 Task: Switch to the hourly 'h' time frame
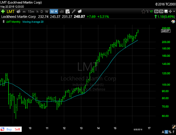[x=37, y=12]
